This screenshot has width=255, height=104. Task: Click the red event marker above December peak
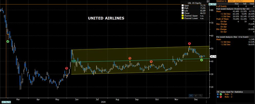pos(189,43)
